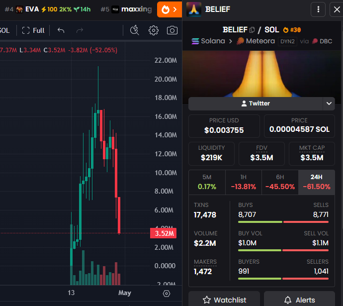This screenshot has width=343, height=306.
Task: Select the 24H timeframe tab
Action: coord(317,182)
